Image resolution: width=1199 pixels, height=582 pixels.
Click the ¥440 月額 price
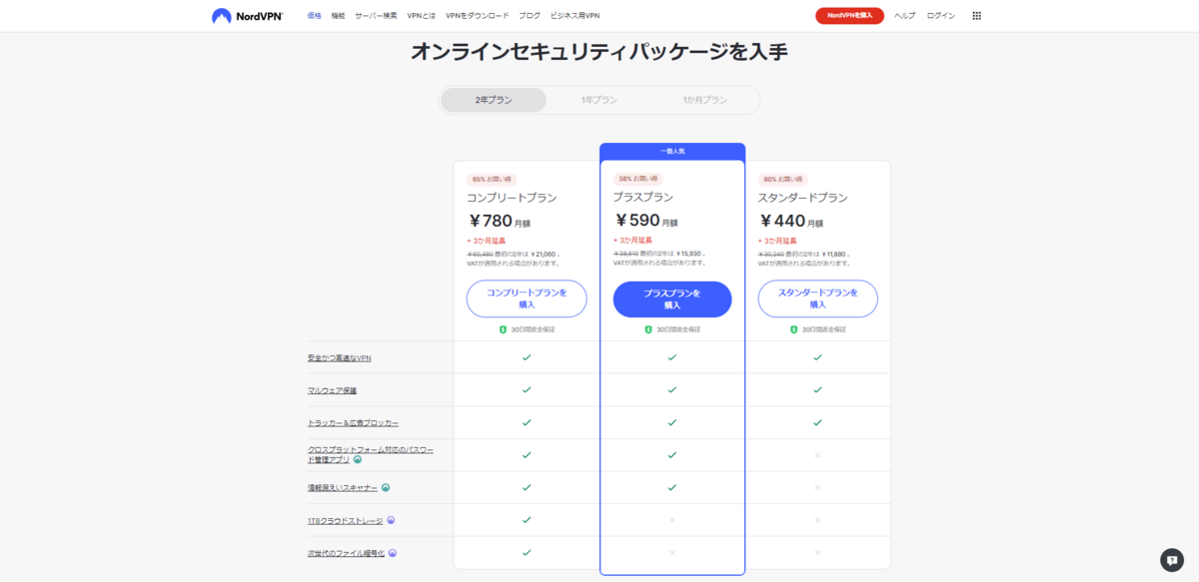(x=791, y=221)
